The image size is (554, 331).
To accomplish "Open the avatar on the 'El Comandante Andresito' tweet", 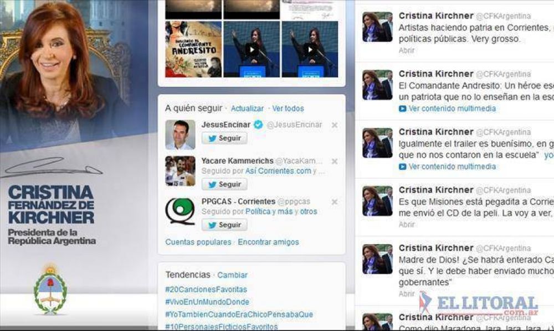I will click(377, 85).
